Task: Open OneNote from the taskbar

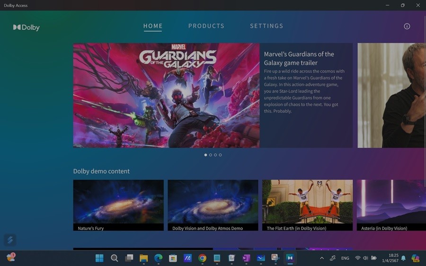Action: 246,258
